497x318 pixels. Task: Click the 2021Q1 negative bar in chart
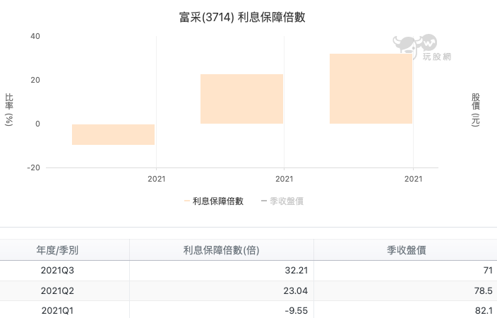click(113, 134)
